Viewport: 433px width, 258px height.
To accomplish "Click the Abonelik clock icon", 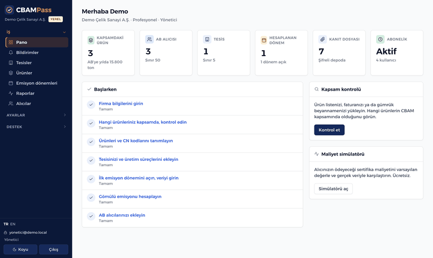I will [380, 39].
